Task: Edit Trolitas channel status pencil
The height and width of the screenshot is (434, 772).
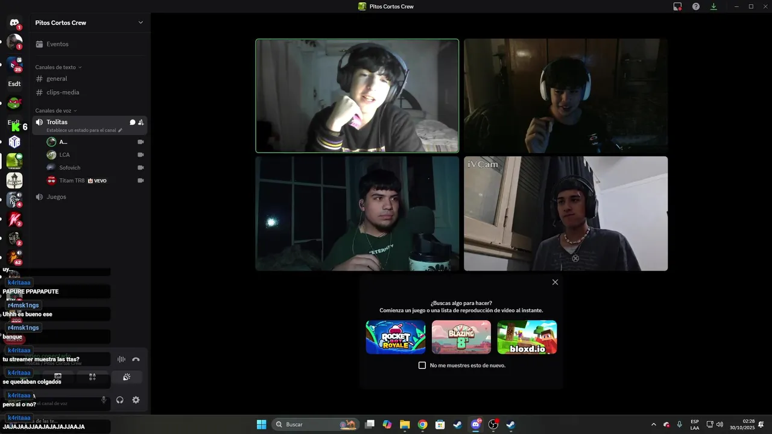Action: 120,130
